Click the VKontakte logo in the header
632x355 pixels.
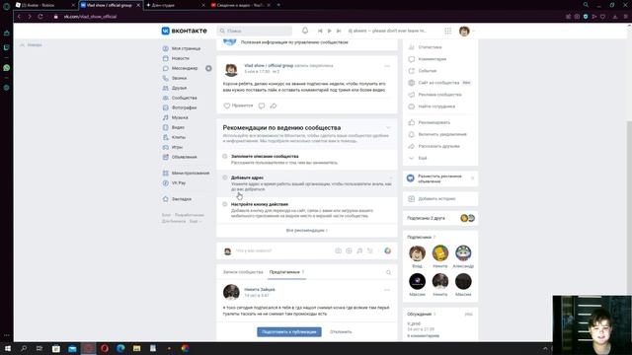pyautogui.click(x=185, y=31)
